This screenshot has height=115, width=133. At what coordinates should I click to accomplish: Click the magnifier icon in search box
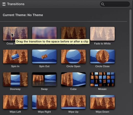103,4
